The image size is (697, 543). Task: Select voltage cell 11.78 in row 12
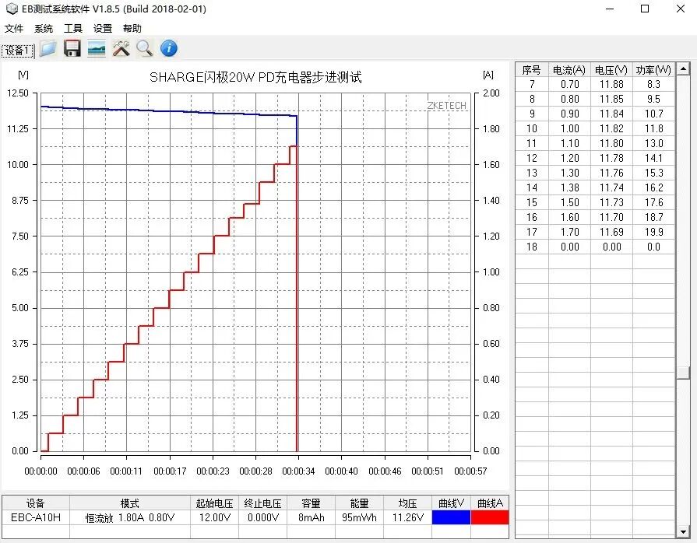click(x=611, y=158)
